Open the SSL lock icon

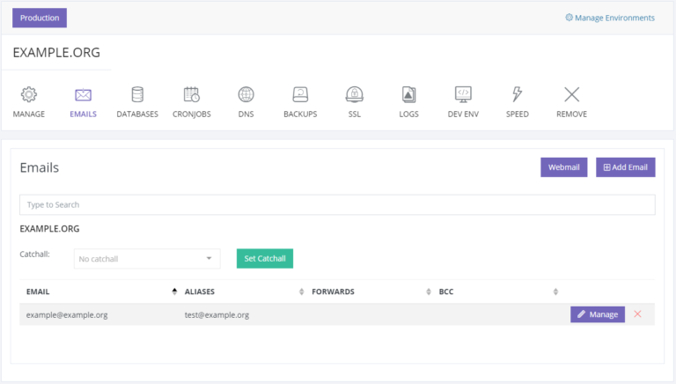355,94
